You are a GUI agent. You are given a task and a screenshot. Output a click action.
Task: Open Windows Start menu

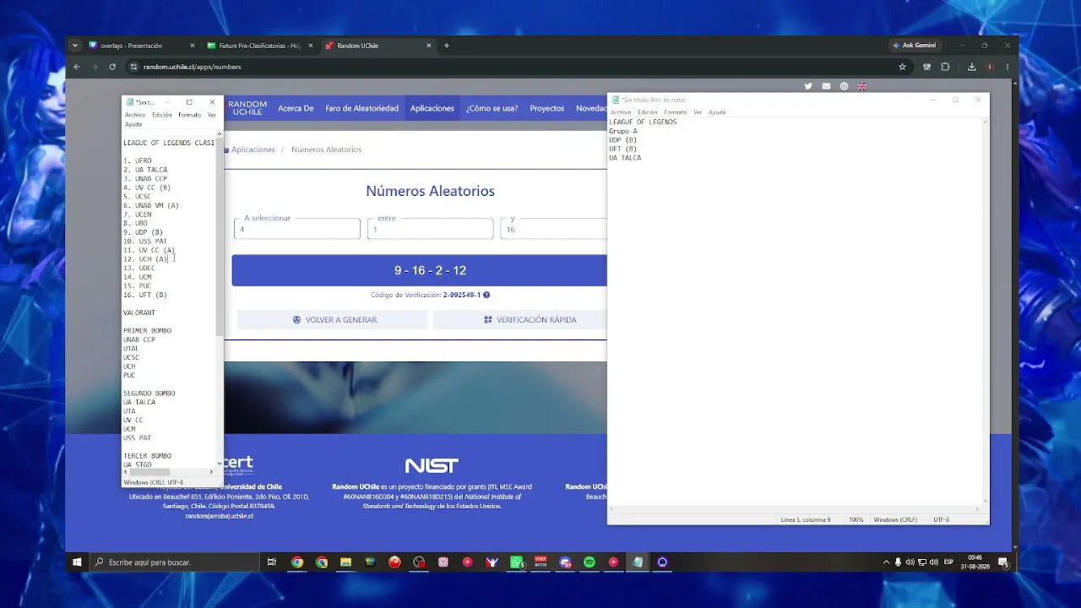tap(77, 562)
